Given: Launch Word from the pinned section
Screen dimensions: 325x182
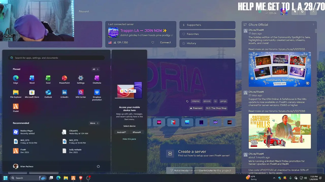Looking at the screenshot, I should click(32, 79).
